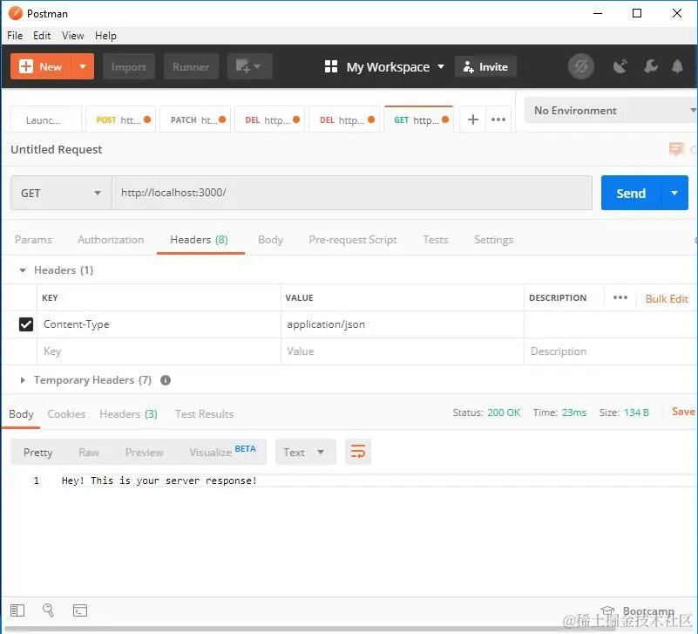Image resolution: width=698 pixels, height=634 pixels.
Task: Open the Authorization tab
Action: [111, 240]
